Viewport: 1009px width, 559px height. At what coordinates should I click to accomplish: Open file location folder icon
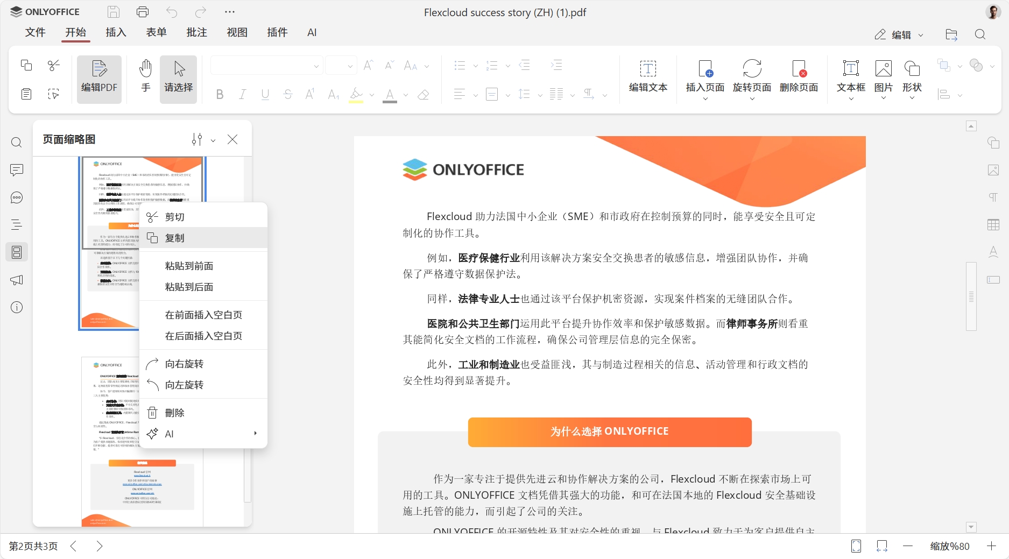click(x=951, y=34)
